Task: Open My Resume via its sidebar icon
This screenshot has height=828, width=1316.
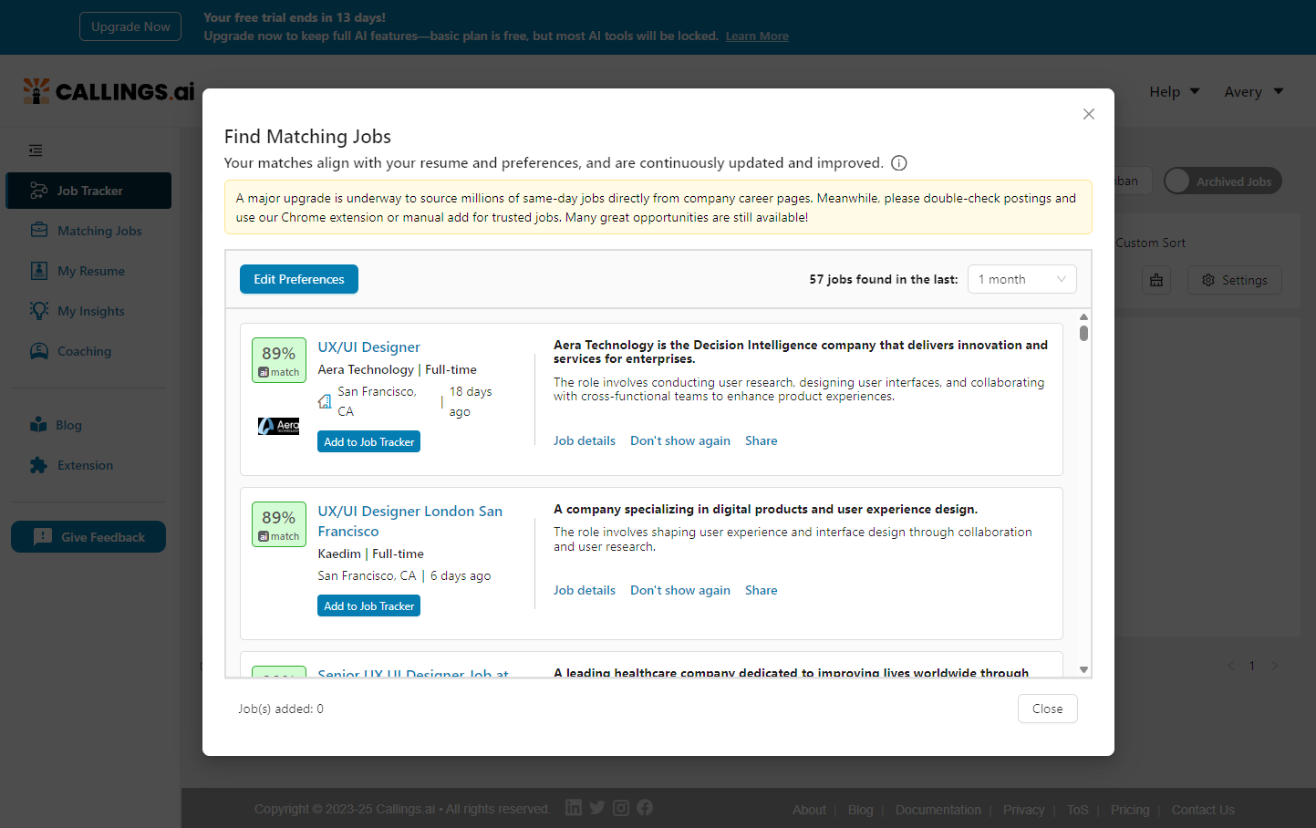Action: pos(38,270)
